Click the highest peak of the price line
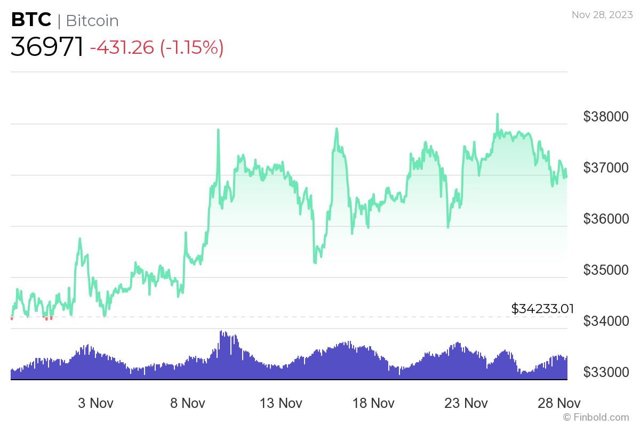The width and height of the screenshot is (640, 426). tap(497, 114)
